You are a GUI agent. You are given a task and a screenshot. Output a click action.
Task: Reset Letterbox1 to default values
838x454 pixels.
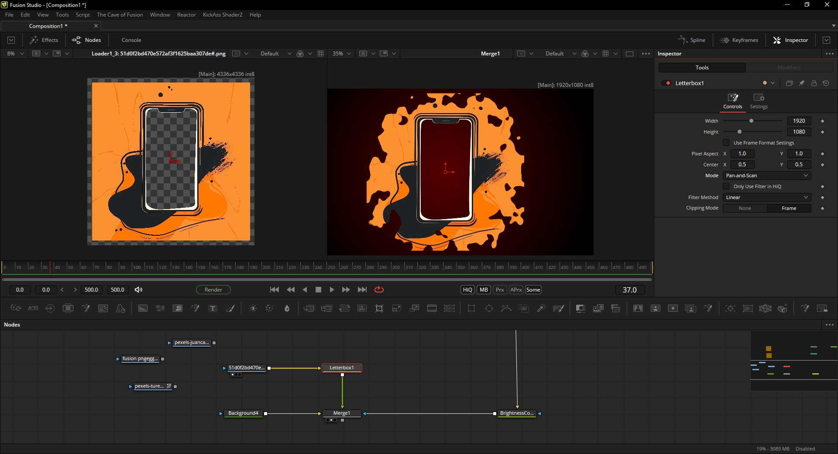(x=826, y=83)
